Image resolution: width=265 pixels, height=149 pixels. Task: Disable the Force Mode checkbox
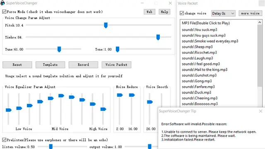pos(4,12)
